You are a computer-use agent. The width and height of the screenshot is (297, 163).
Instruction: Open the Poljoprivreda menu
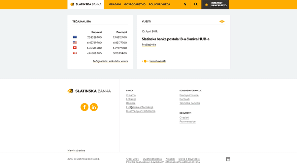pyautogui.click(x=159, y=5)
